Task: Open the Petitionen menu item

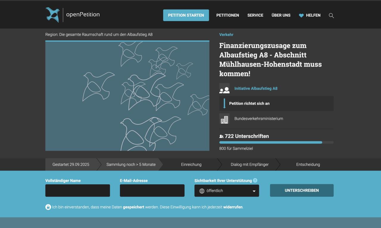Action: (x=227, y=15)
